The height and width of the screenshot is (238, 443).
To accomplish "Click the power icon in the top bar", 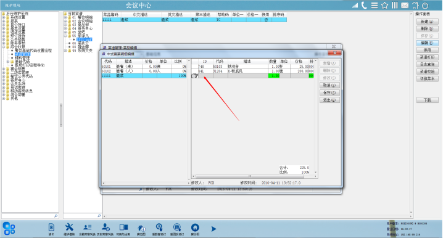I will [x=425, y=6].
